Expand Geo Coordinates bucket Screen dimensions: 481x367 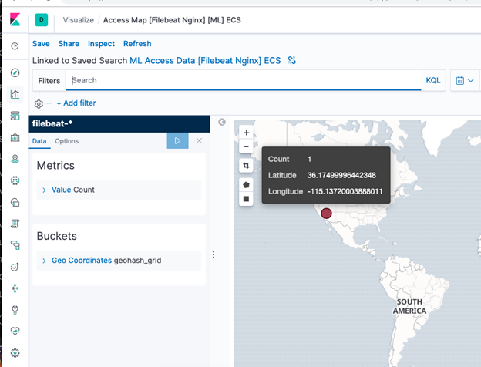pyautogui.click(x=119, y=260)
